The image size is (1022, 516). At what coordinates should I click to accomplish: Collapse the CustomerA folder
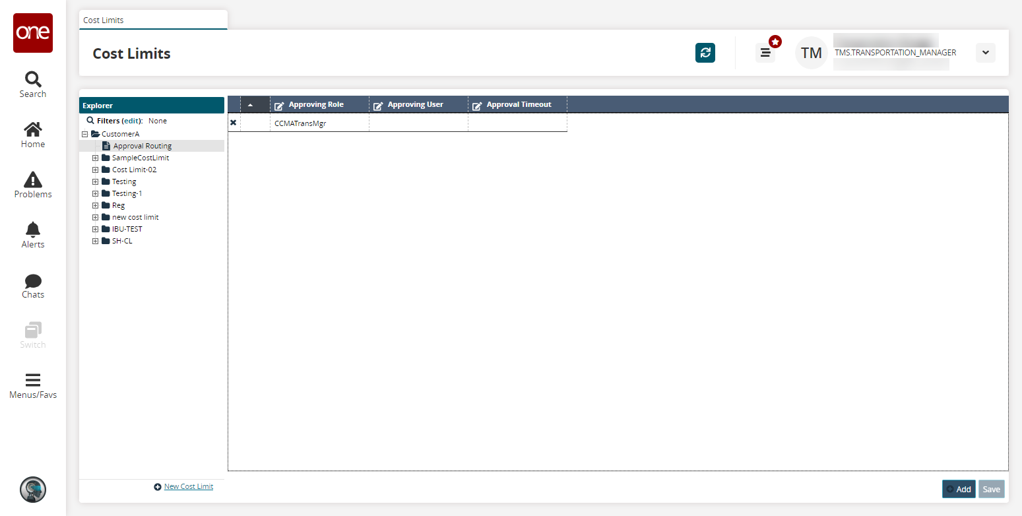tap(84, 134)
